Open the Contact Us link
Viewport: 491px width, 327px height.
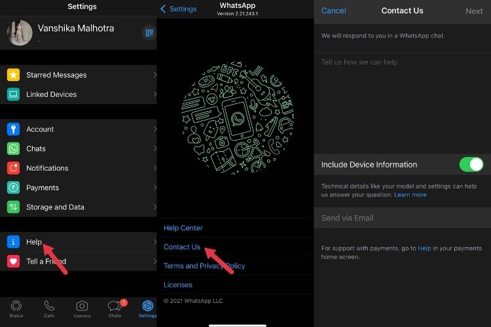182,247
